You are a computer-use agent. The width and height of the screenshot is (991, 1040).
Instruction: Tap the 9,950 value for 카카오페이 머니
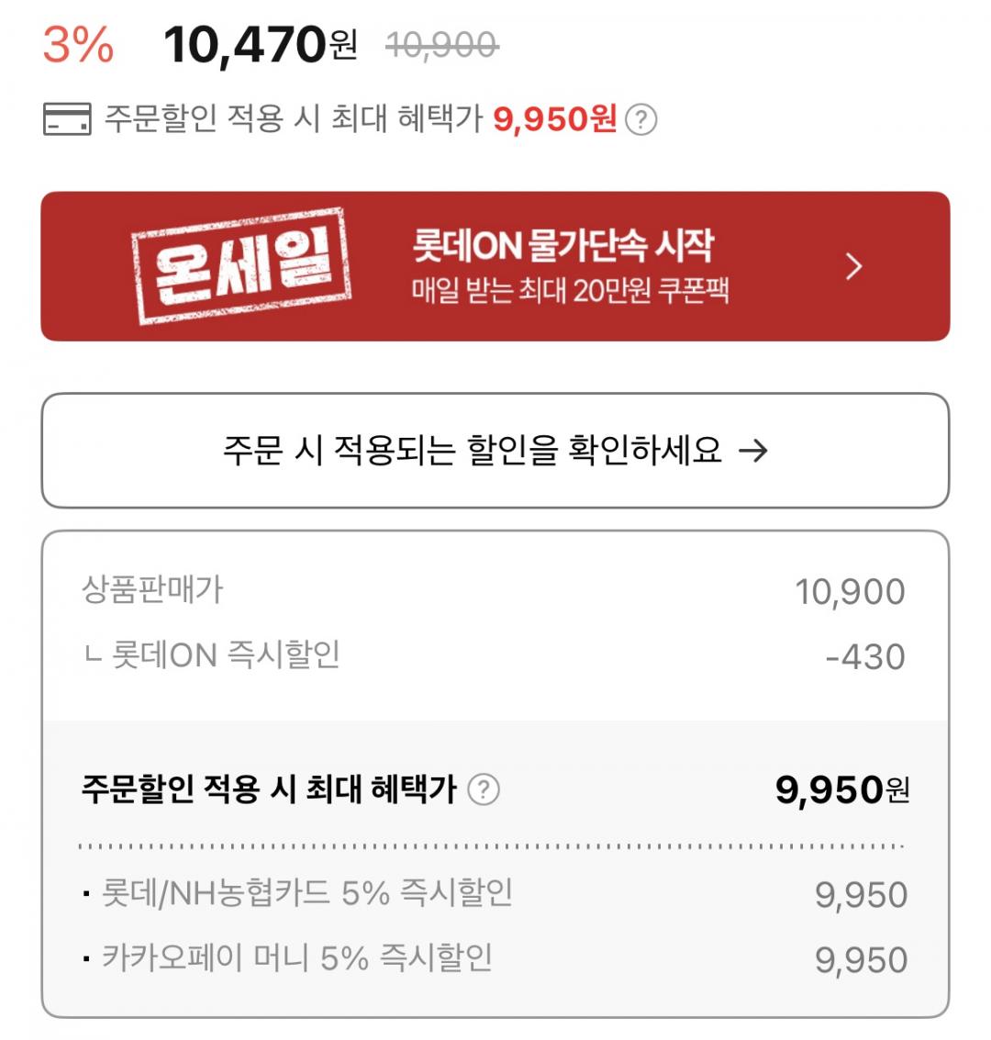861,960
